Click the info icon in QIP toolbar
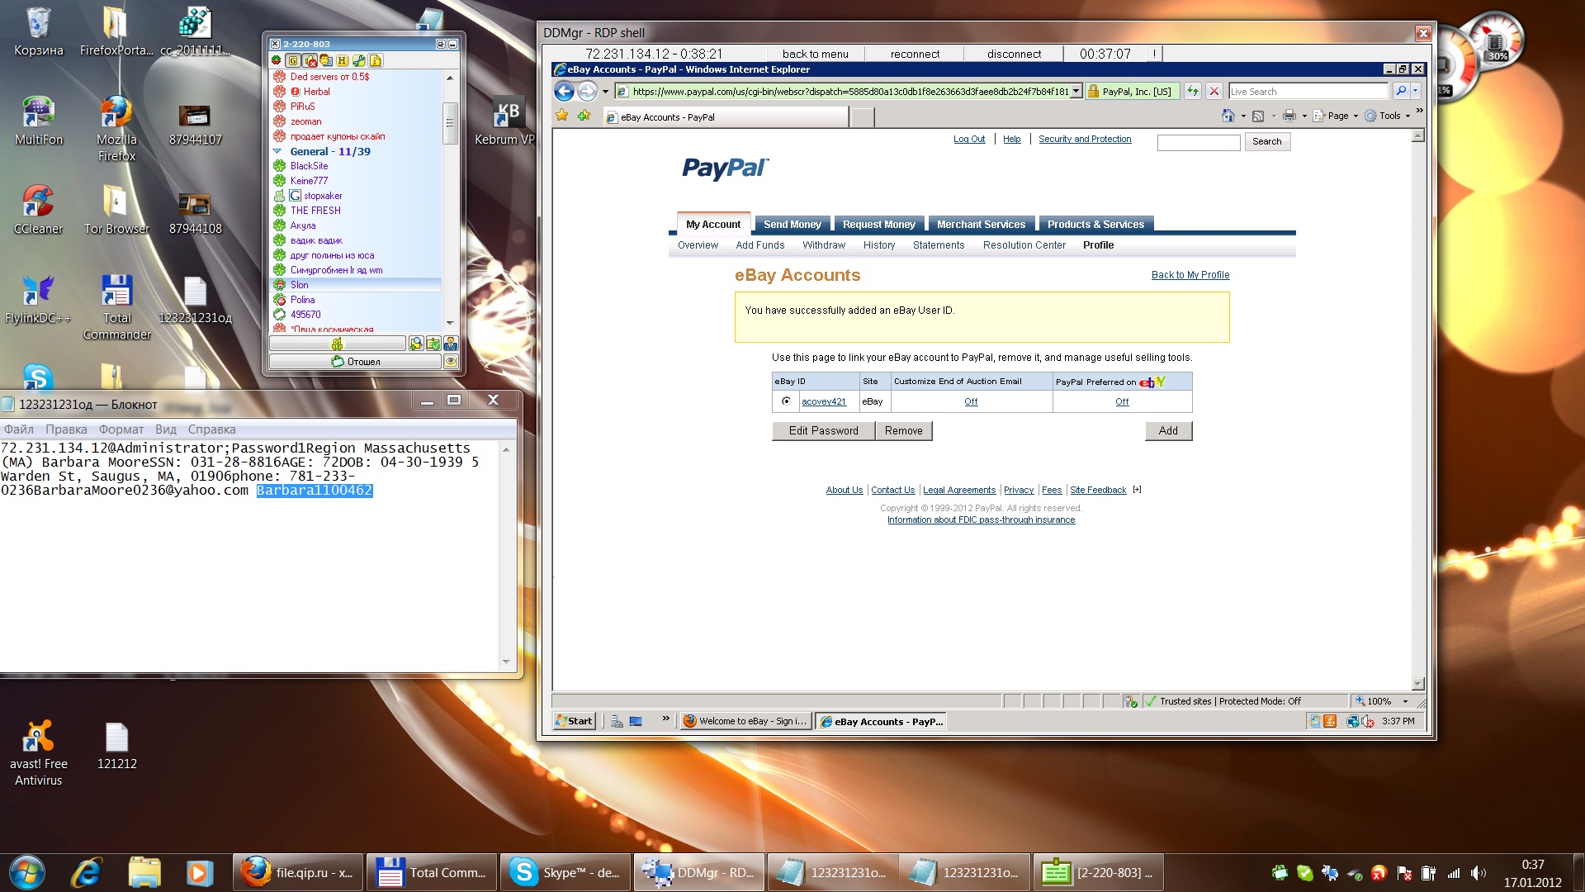The width and height of the screenshot is (1585, 892). tap(376, 60)
